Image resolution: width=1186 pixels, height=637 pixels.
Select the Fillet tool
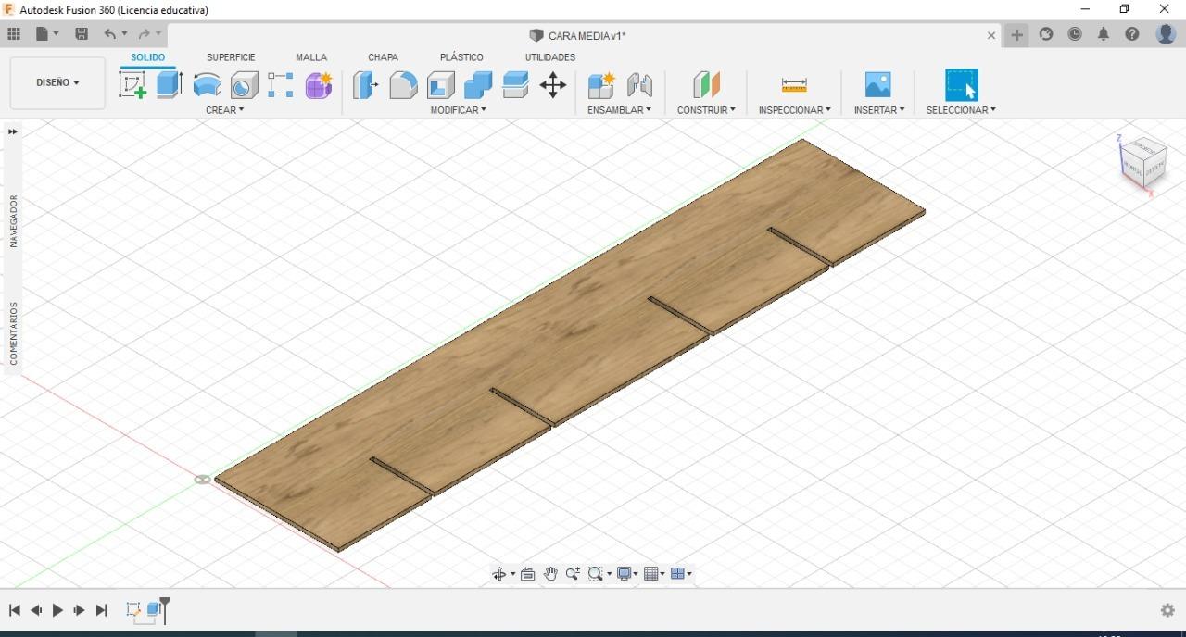point(403,85)
